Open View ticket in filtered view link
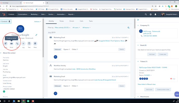Viewport: 179px width, 103px height. pyautogui.click(x=146, y=84)
